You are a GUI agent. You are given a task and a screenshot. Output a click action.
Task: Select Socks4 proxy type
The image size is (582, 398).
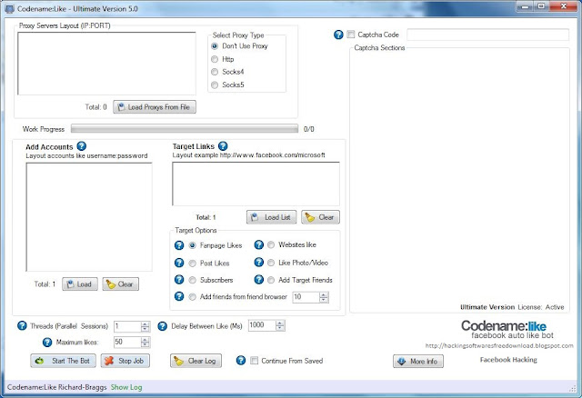point(215,72)
